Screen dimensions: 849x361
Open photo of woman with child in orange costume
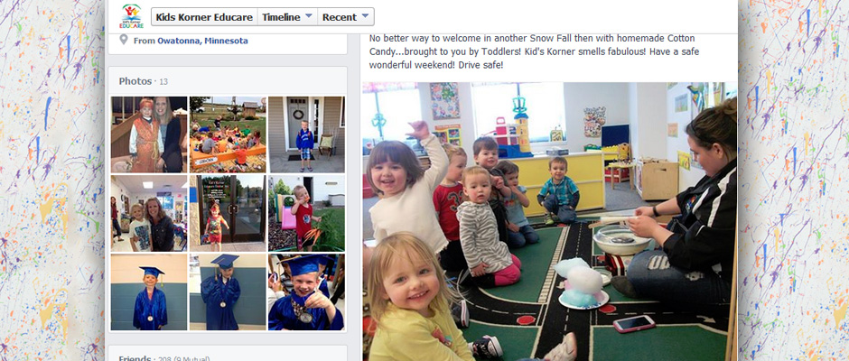click(149, 134)
